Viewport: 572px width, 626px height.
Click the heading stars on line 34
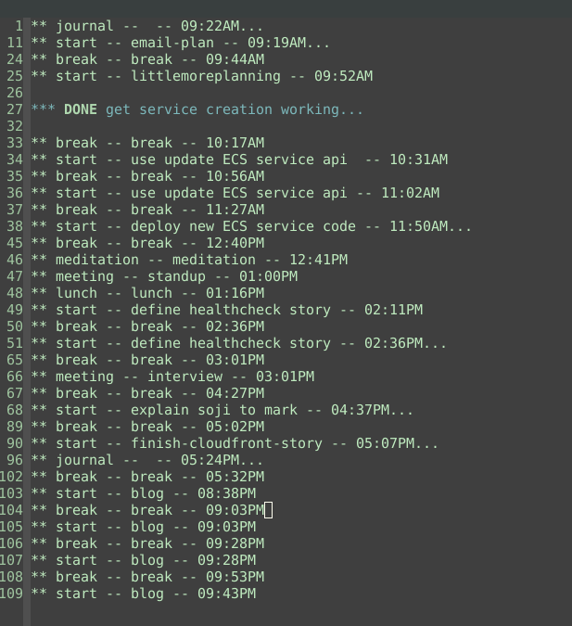click(x=39, y=159)
